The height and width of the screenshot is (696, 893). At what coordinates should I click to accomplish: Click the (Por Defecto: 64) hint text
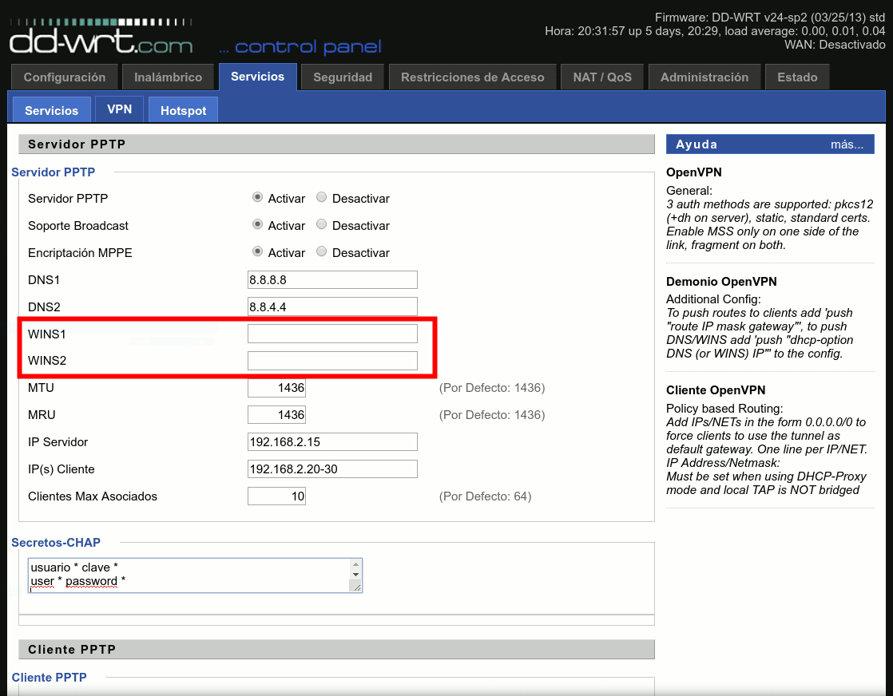[485, 496]
